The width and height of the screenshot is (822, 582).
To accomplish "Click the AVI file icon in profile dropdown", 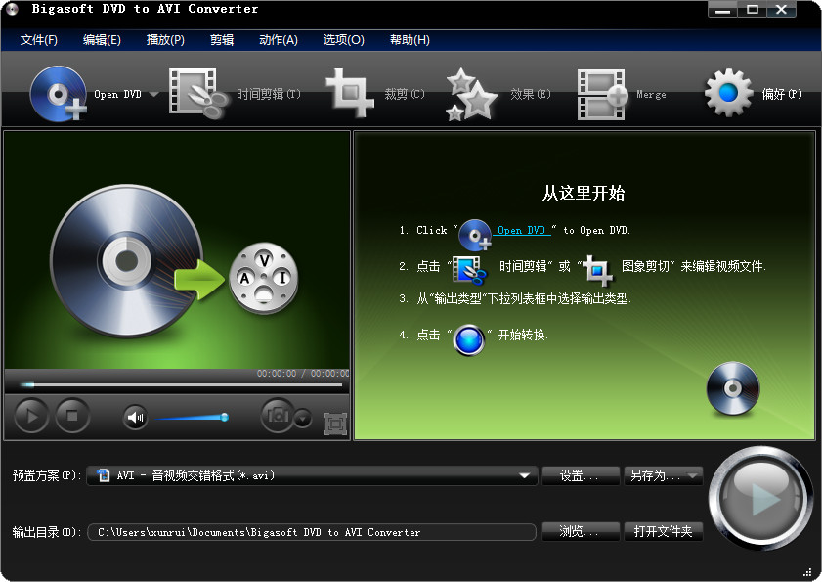I will coord(104,475).
